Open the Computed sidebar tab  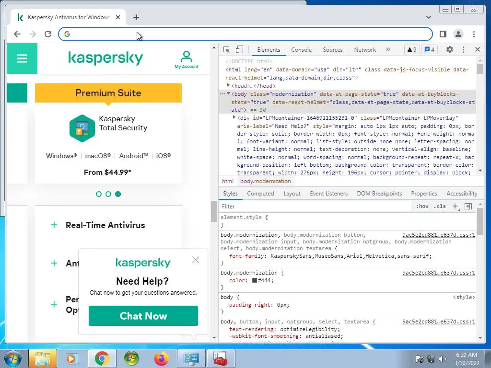click(x=260, y=194)
